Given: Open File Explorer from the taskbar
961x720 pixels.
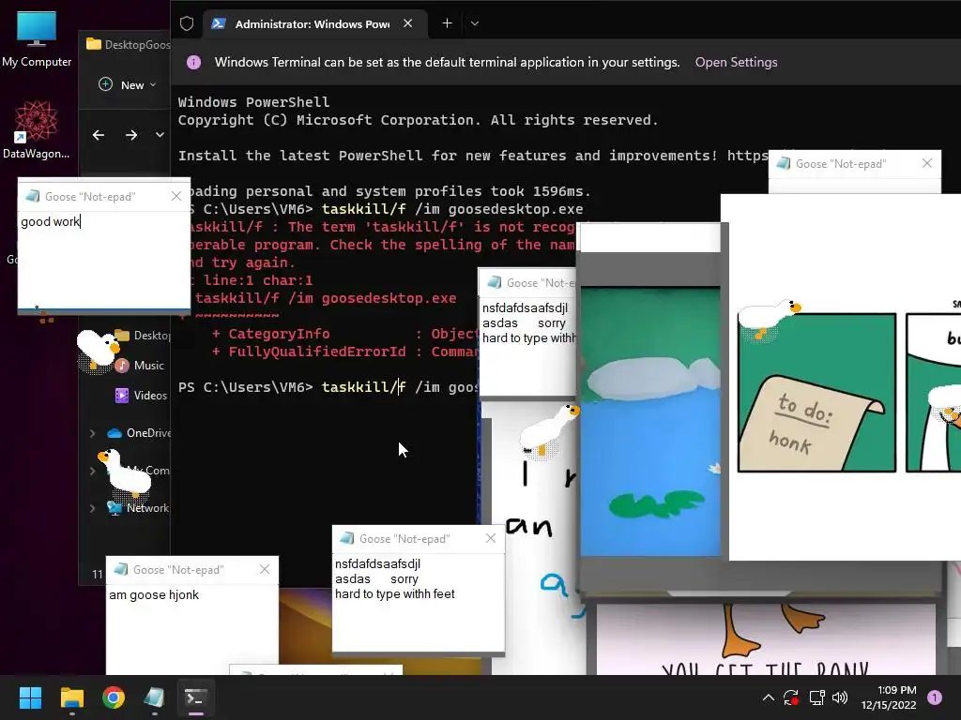Looking at the screenshot, I should tap(71, 697).
